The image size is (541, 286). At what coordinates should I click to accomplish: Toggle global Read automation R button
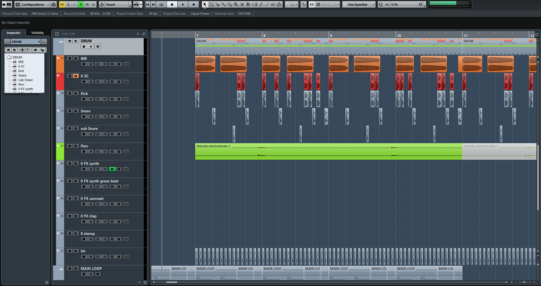81,5
